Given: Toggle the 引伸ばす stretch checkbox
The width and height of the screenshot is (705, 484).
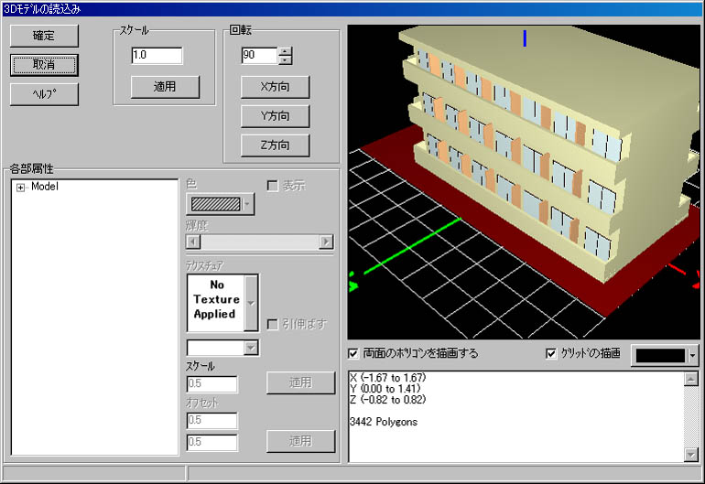Looking at the screenshot, I should (x=273, y=324).
